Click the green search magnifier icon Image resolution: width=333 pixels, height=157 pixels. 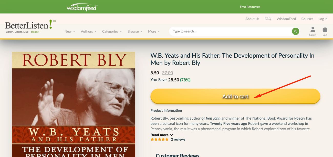point(295,31)
